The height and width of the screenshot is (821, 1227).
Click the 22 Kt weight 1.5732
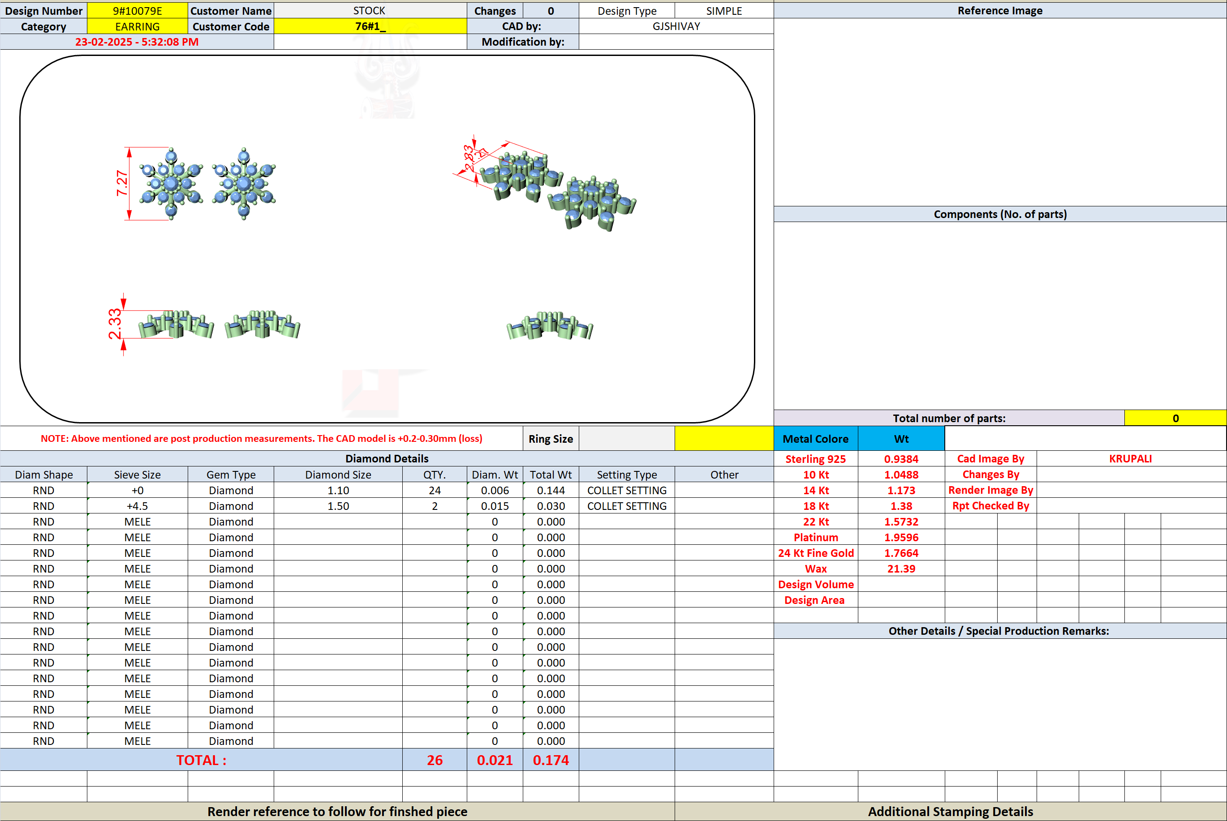click(x=901, y=522)
